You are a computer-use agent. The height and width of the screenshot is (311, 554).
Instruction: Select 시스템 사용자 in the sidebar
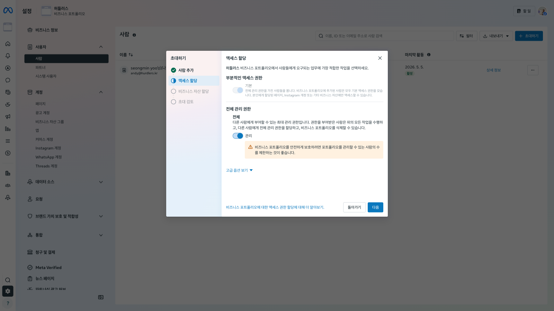(x=46, y=76)
